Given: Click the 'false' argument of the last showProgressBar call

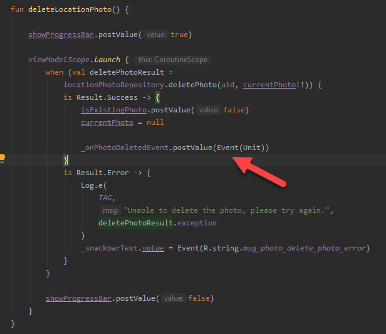Looking at the screenshot, I should click(199, 298).
